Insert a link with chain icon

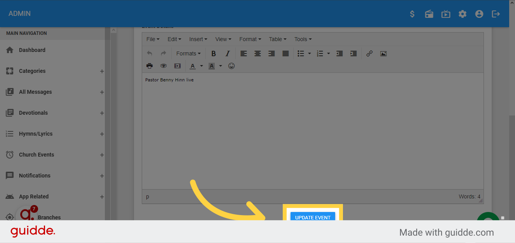[x=369, y=53]
